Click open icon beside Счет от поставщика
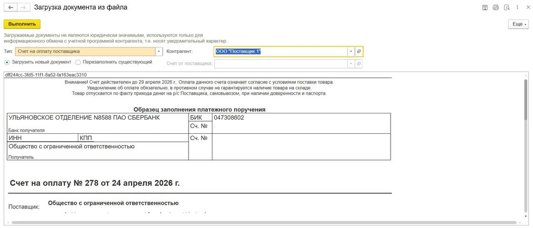The image size is (533, 228). coord(359,64)
